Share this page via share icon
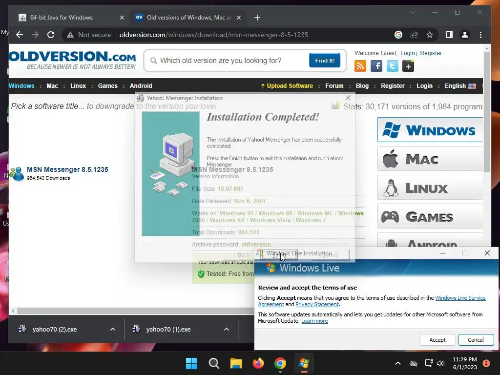The width and height of the screenshot is (500, 375). click(x=414, y=35)
